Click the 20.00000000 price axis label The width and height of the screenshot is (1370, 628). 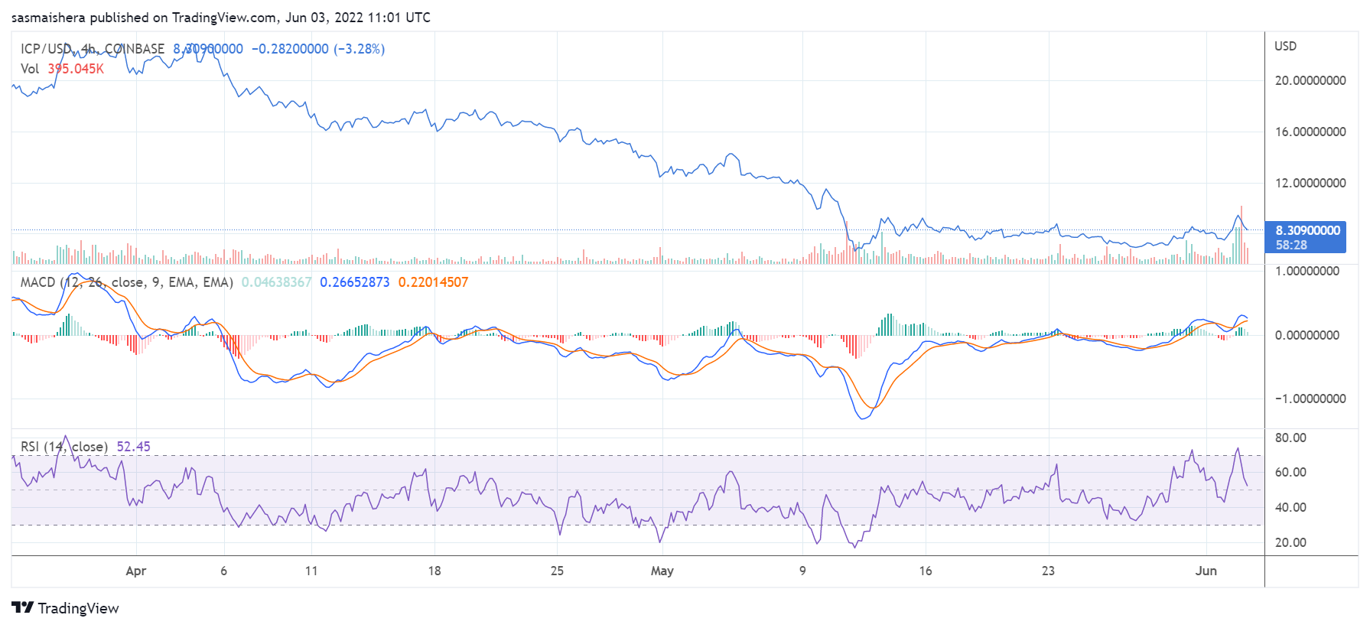[1310, 80]
